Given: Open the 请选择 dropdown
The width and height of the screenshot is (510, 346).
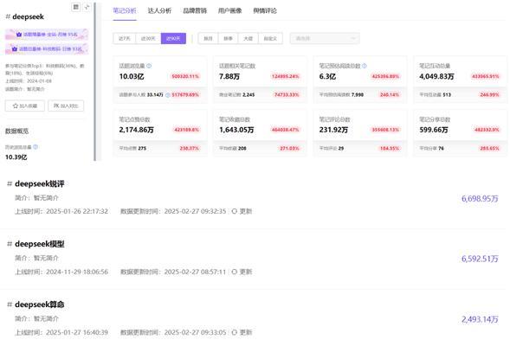Looking at the screenshot, I should point(325,38).
